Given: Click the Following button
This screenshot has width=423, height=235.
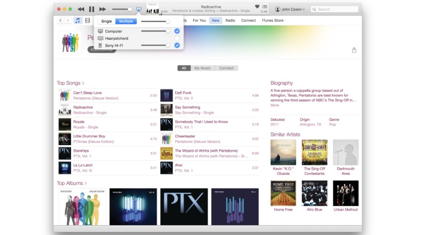Looking at the screenshot, I should coord(102,50).
